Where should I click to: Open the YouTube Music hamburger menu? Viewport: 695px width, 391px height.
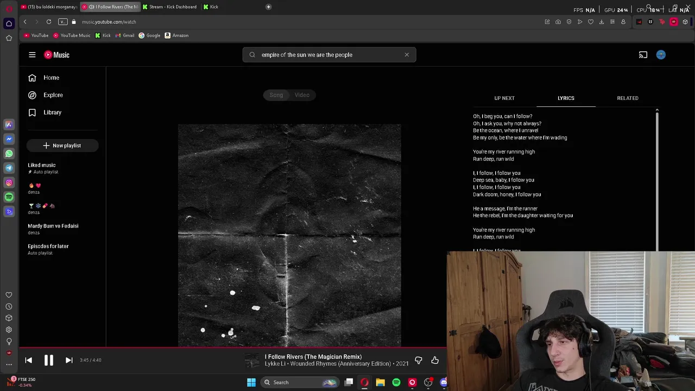pyautogui.click(x=32, y=55)
